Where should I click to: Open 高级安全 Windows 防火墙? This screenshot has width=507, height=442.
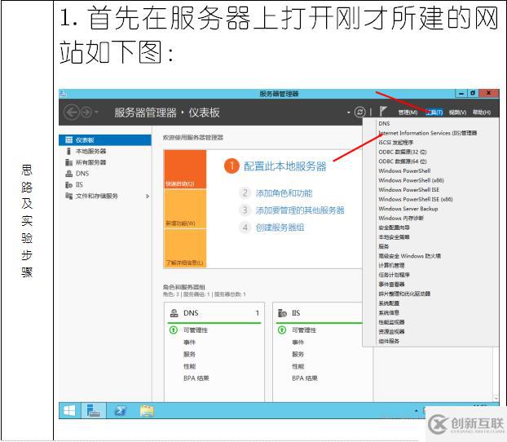click(x=410, y=256)
